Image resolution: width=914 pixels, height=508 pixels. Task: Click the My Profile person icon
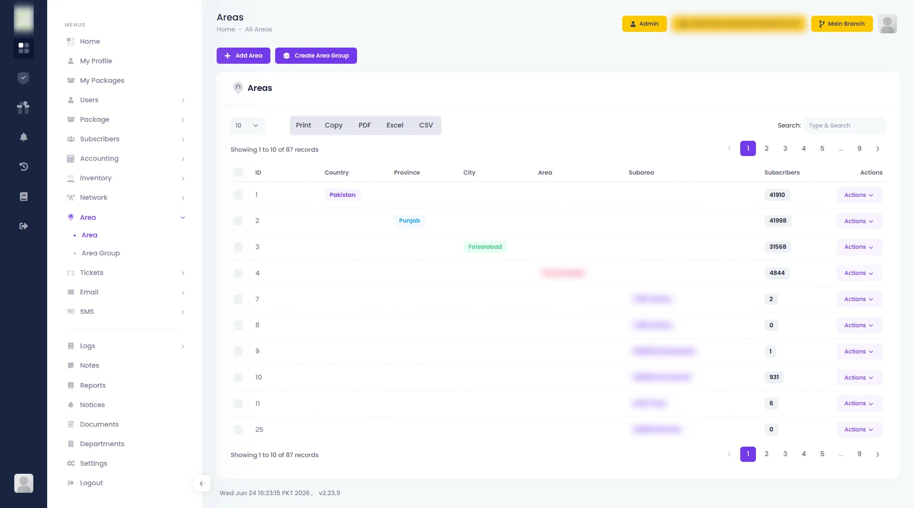pyautogui.click(x=70, y=61)
